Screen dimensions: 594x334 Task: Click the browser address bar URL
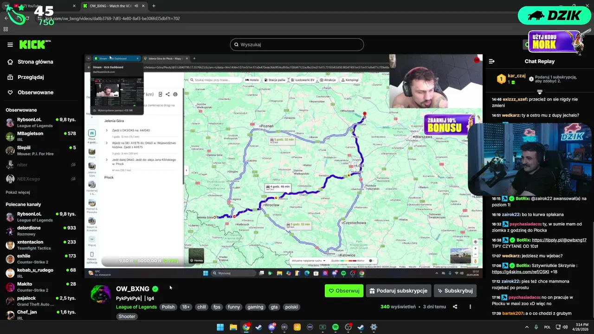tap(112, 19)
